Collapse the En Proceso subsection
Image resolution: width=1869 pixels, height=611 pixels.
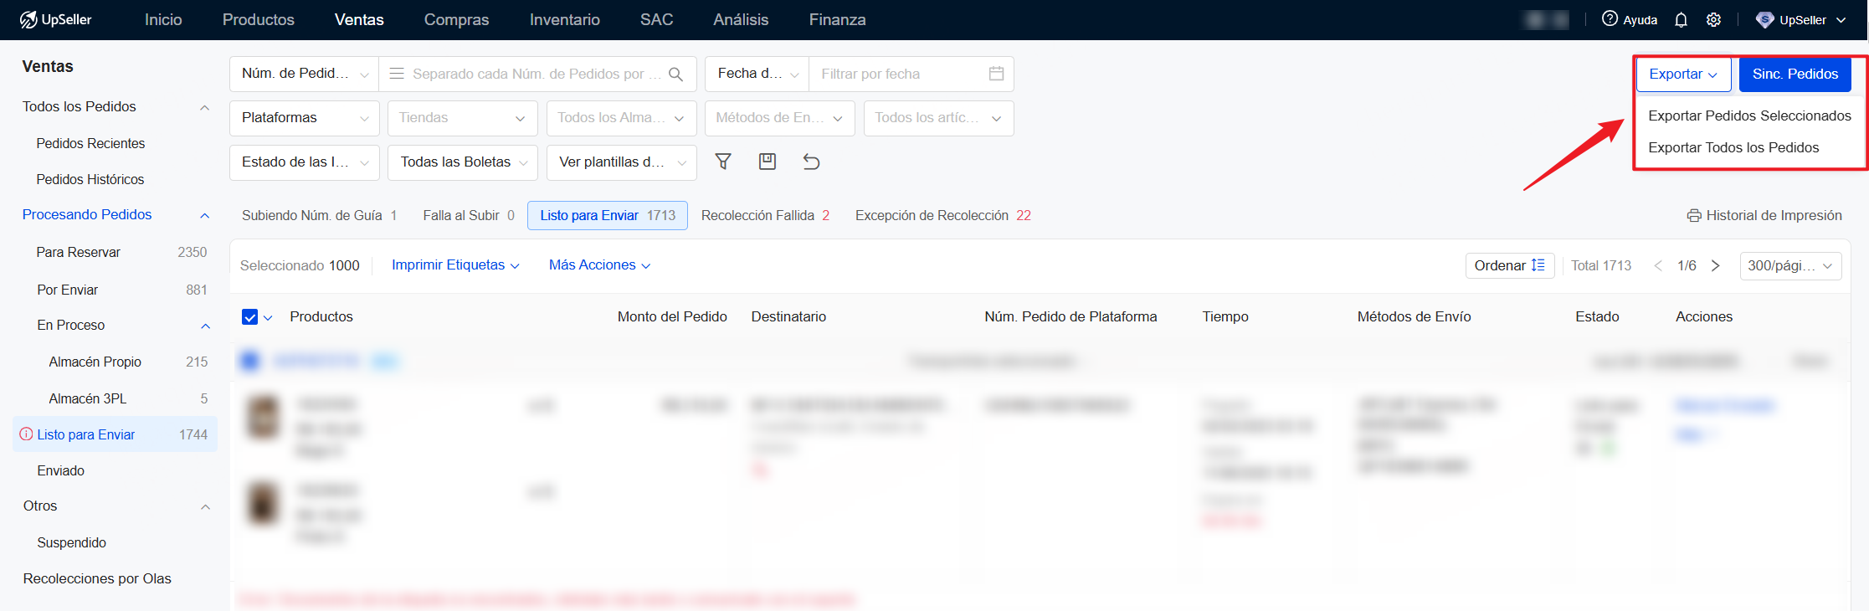[x=205, y=326]
